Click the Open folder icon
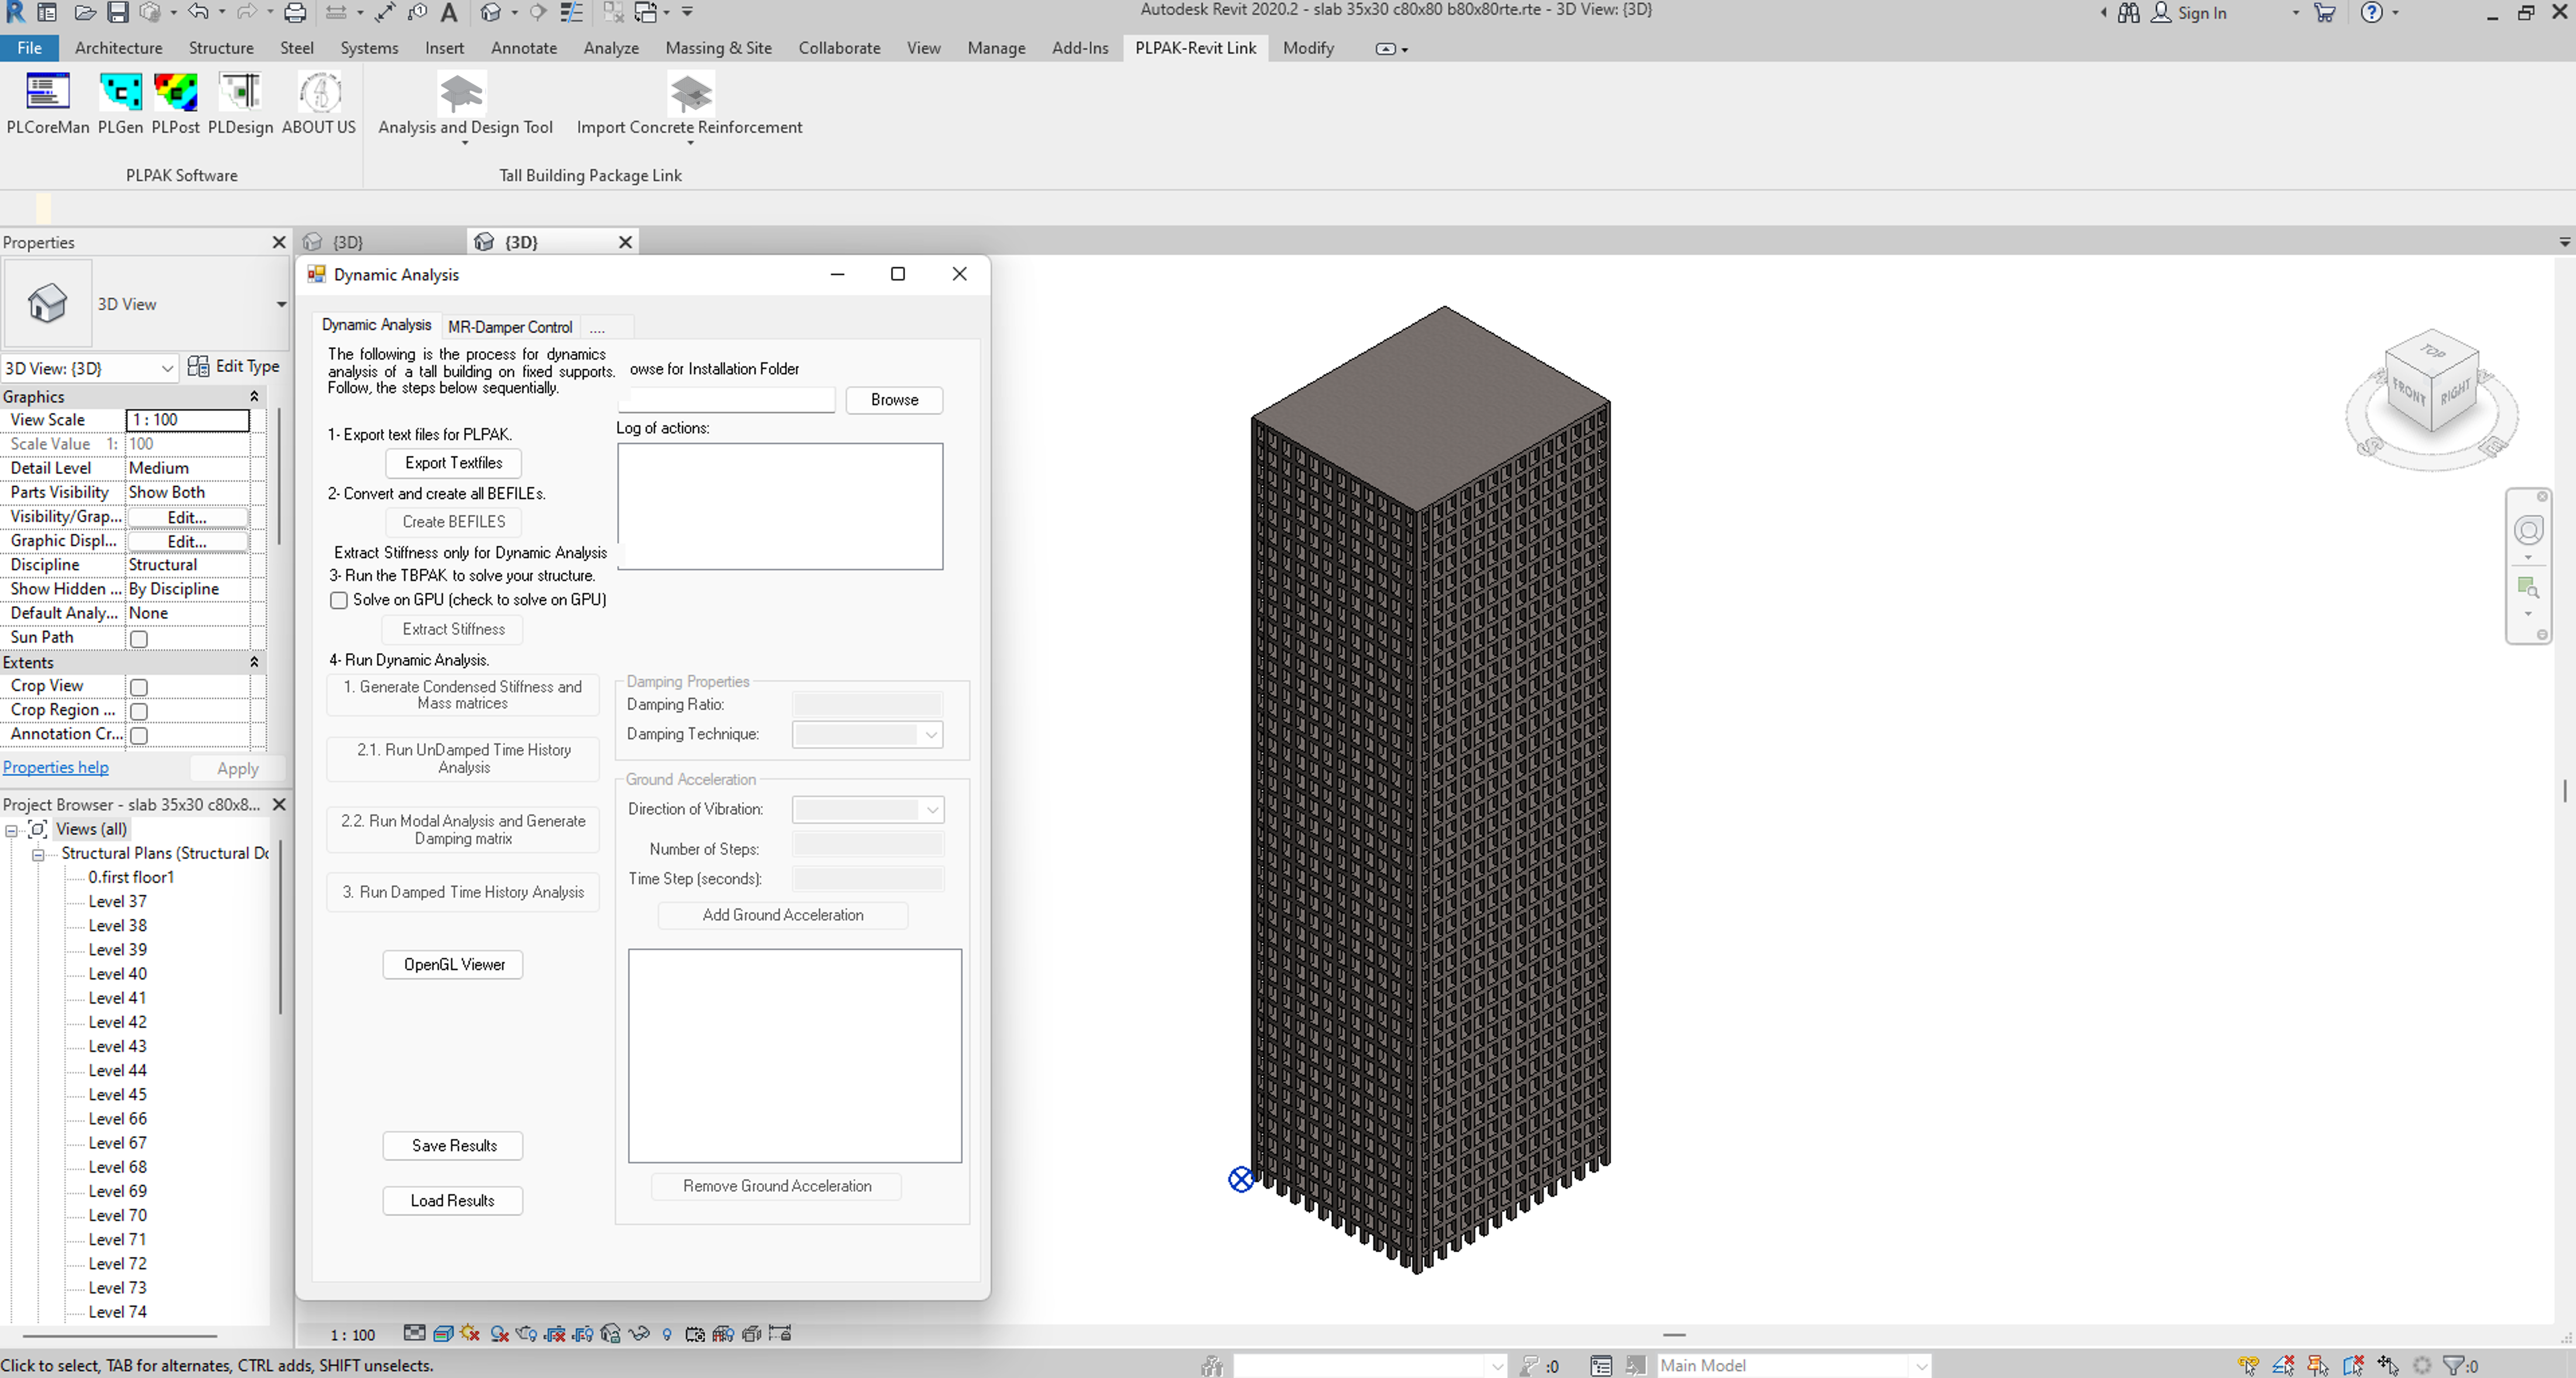This screenshot has height=1378, width=2576. pyautogui.click(x=86, y=12)
